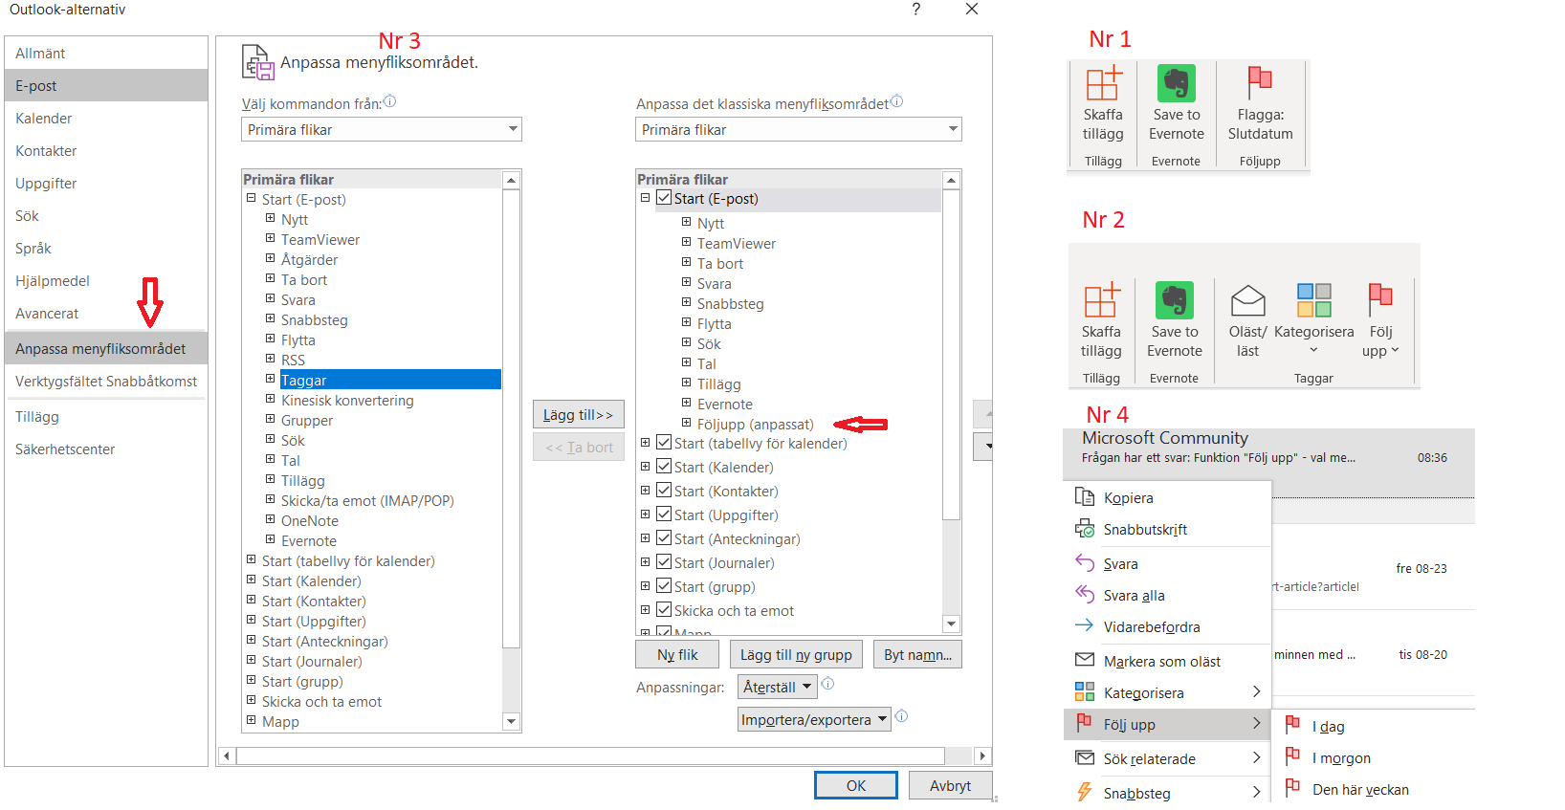Click Save to Evernote icon in Nr 2 ribbon
1565x810 pixels.
(1174, 300)
